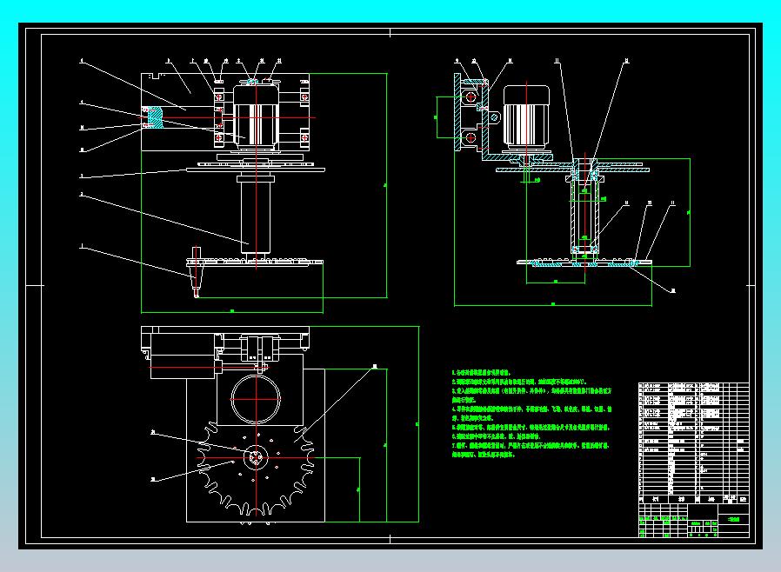Select the motor in the side section view
The height and width of the screenshot is (572, 781).
pos(526,117)
